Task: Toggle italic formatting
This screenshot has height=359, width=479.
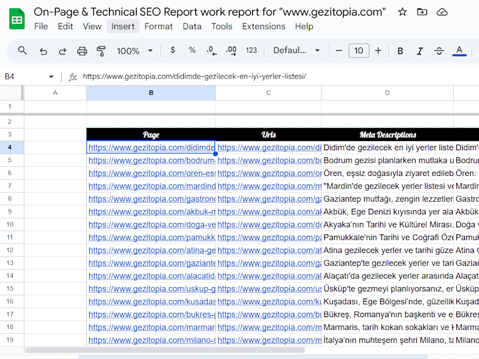Action: coord(420,51)
